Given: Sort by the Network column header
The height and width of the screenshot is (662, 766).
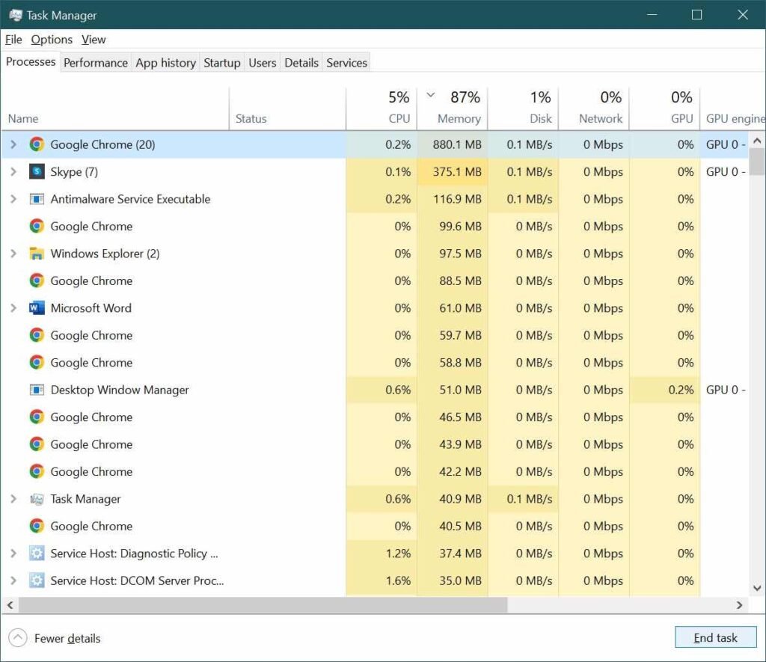Looking at the screenshot, I should point(593,108).
